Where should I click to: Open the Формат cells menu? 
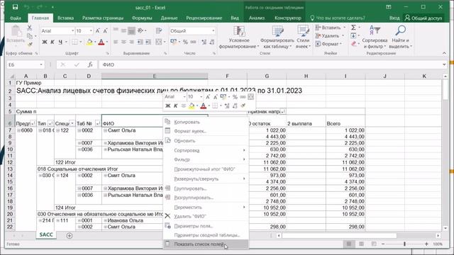tap(329, 44)
